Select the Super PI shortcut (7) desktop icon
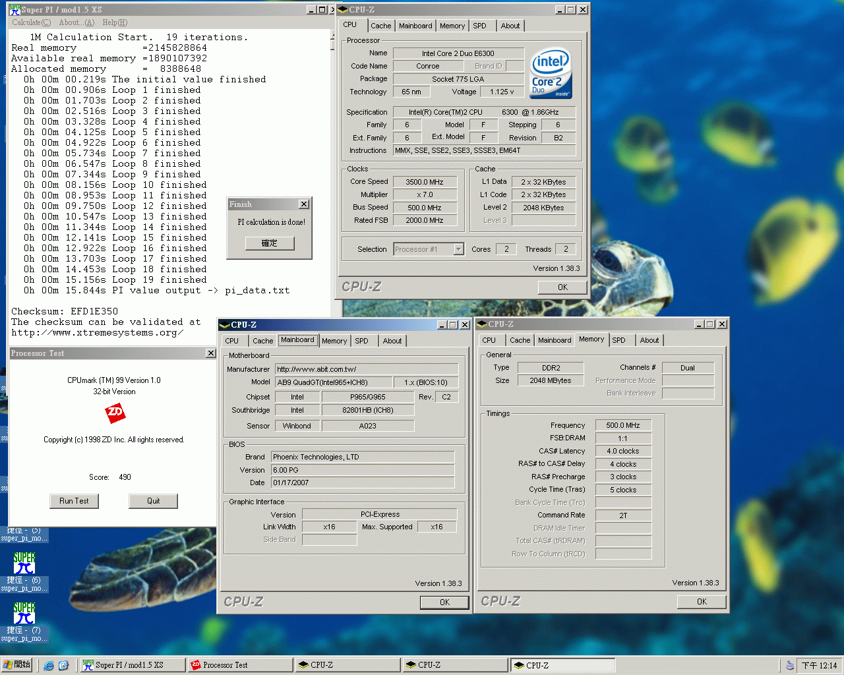Screen dimensions: 844x675 (24, 621)
